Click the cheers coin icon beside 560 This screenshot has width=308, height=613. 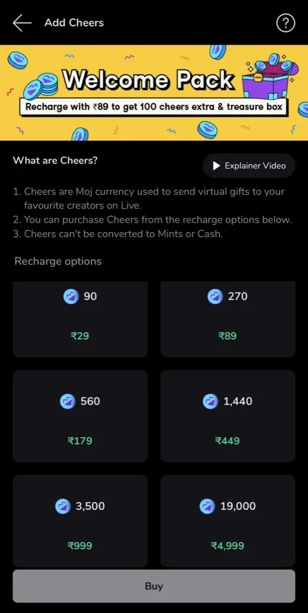pos(67,402)
